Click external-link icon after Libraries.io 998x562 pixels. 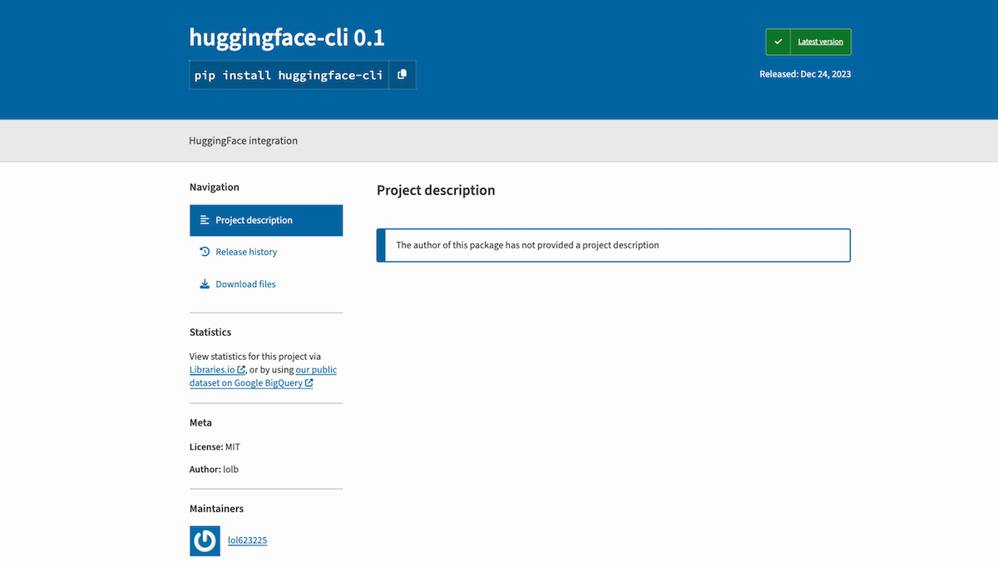pyautogui.click(x=241, y=370)
